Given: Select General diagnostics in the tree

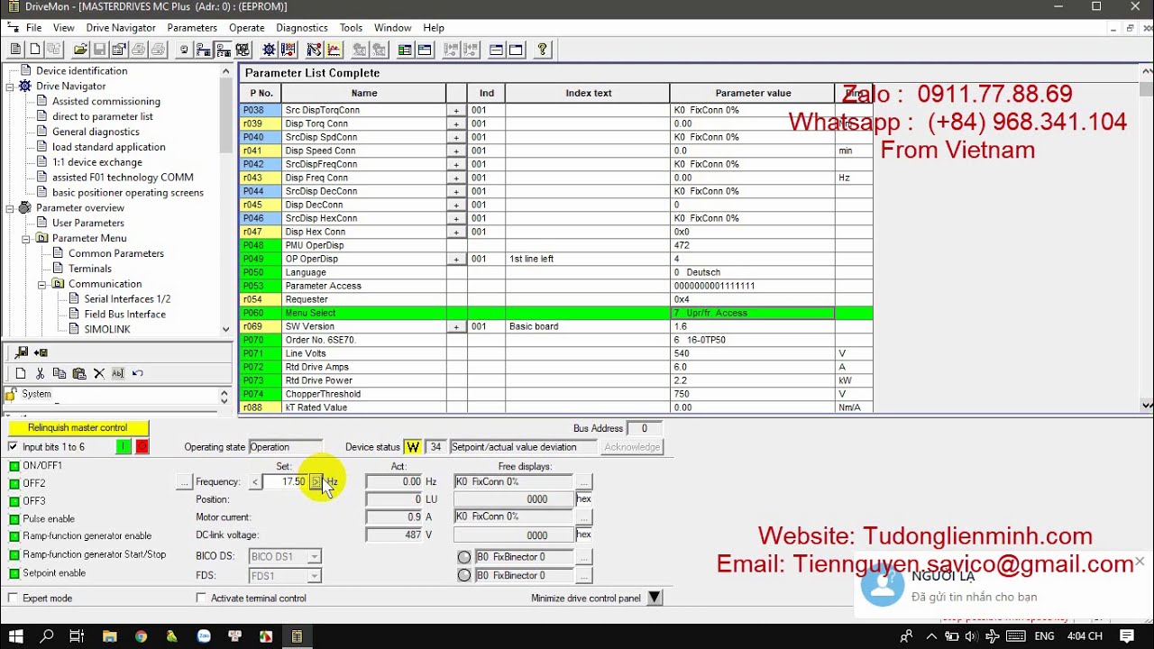Looking at the screenshot, I should [96, 133].
